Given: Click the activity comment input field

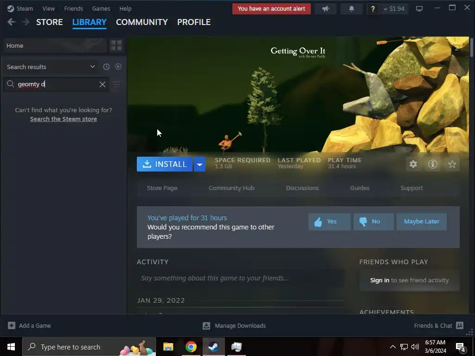Looking at the screenshot, I should pyautogui.click(x=241, y=278).
